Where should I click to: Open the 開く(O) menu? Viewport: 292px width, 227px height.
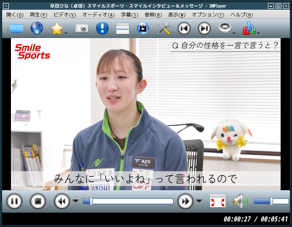pos(15,15)
